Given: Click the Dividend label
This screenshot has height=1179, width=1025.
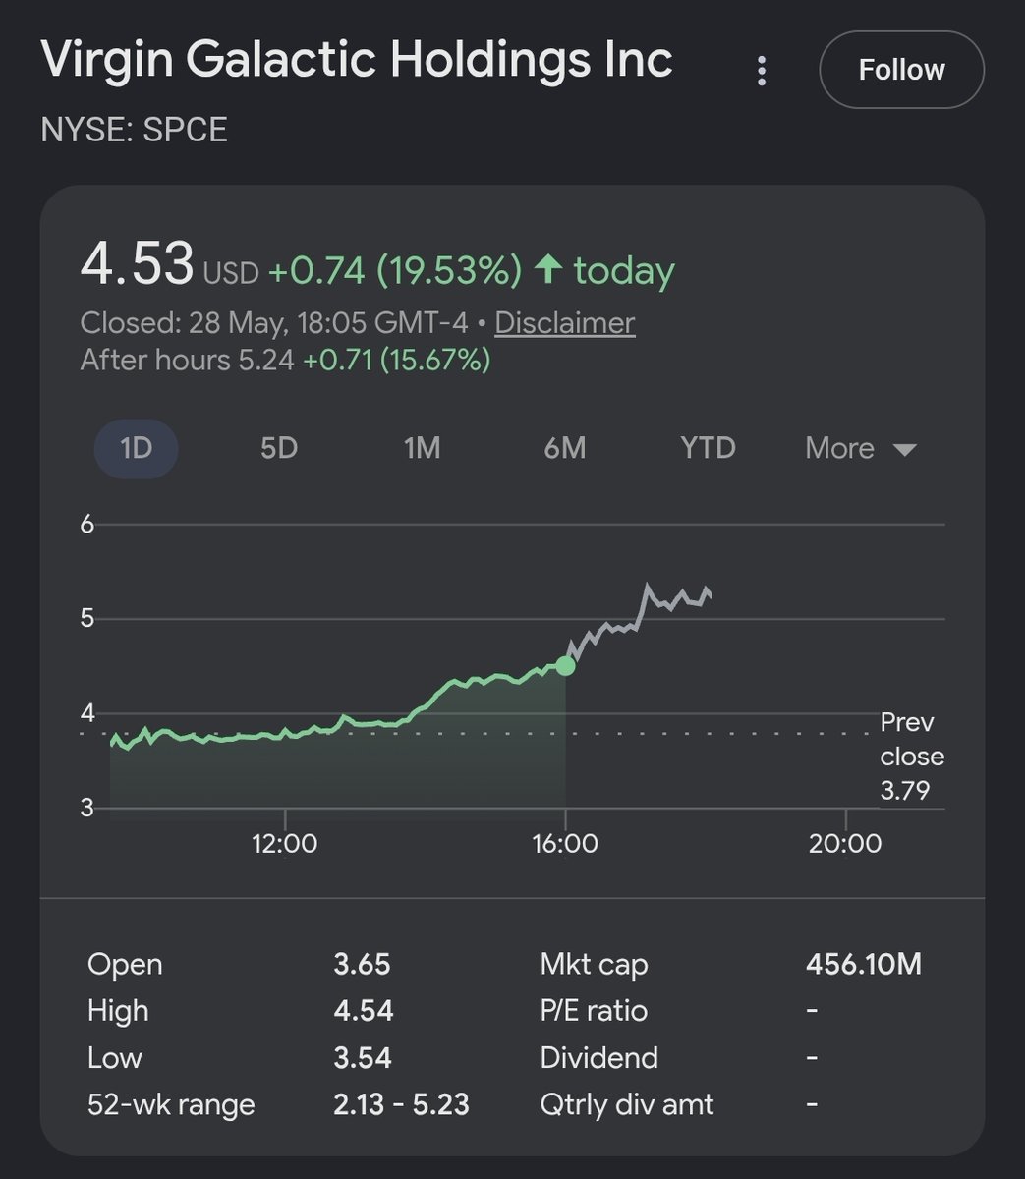Looking at the screenshot, I should [598, 1058].
